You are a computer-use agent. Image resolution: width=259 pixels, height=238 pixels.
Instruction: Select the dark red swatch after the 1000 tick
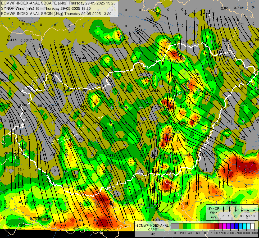217,226
